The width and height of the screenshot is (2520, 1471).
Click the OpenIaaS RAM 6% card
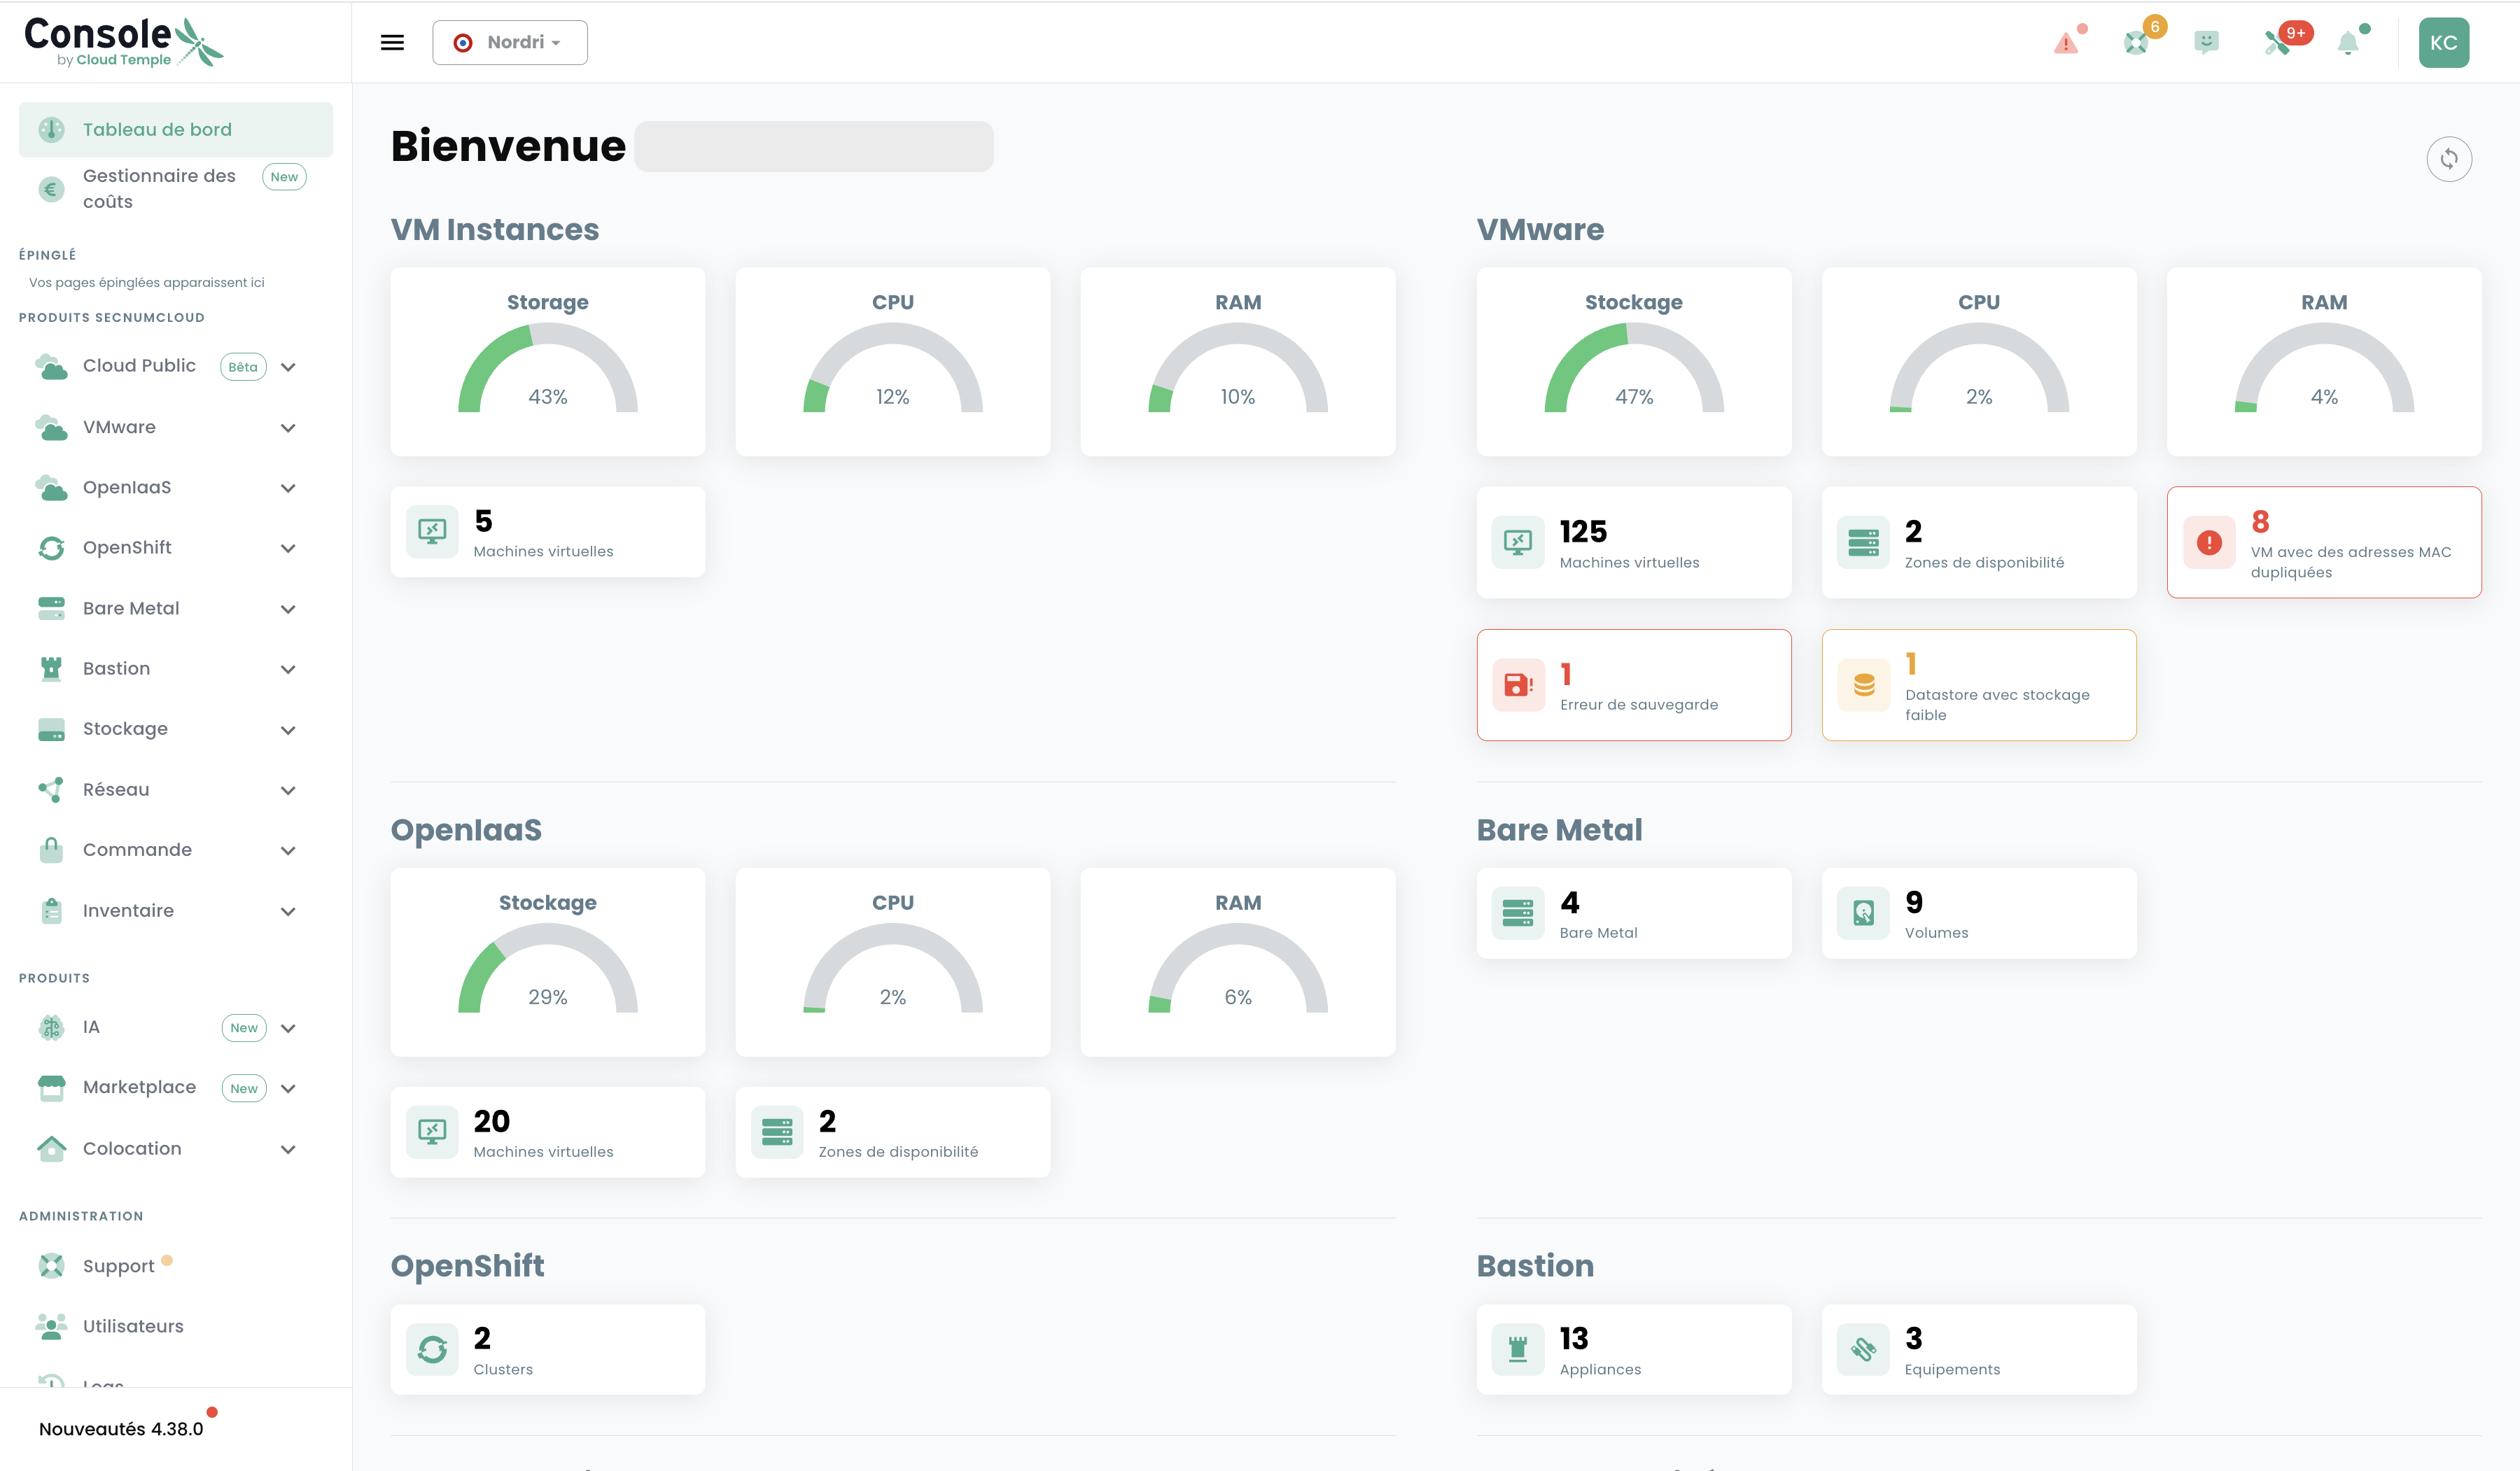pyautogui.click(x=1238, y=962)
